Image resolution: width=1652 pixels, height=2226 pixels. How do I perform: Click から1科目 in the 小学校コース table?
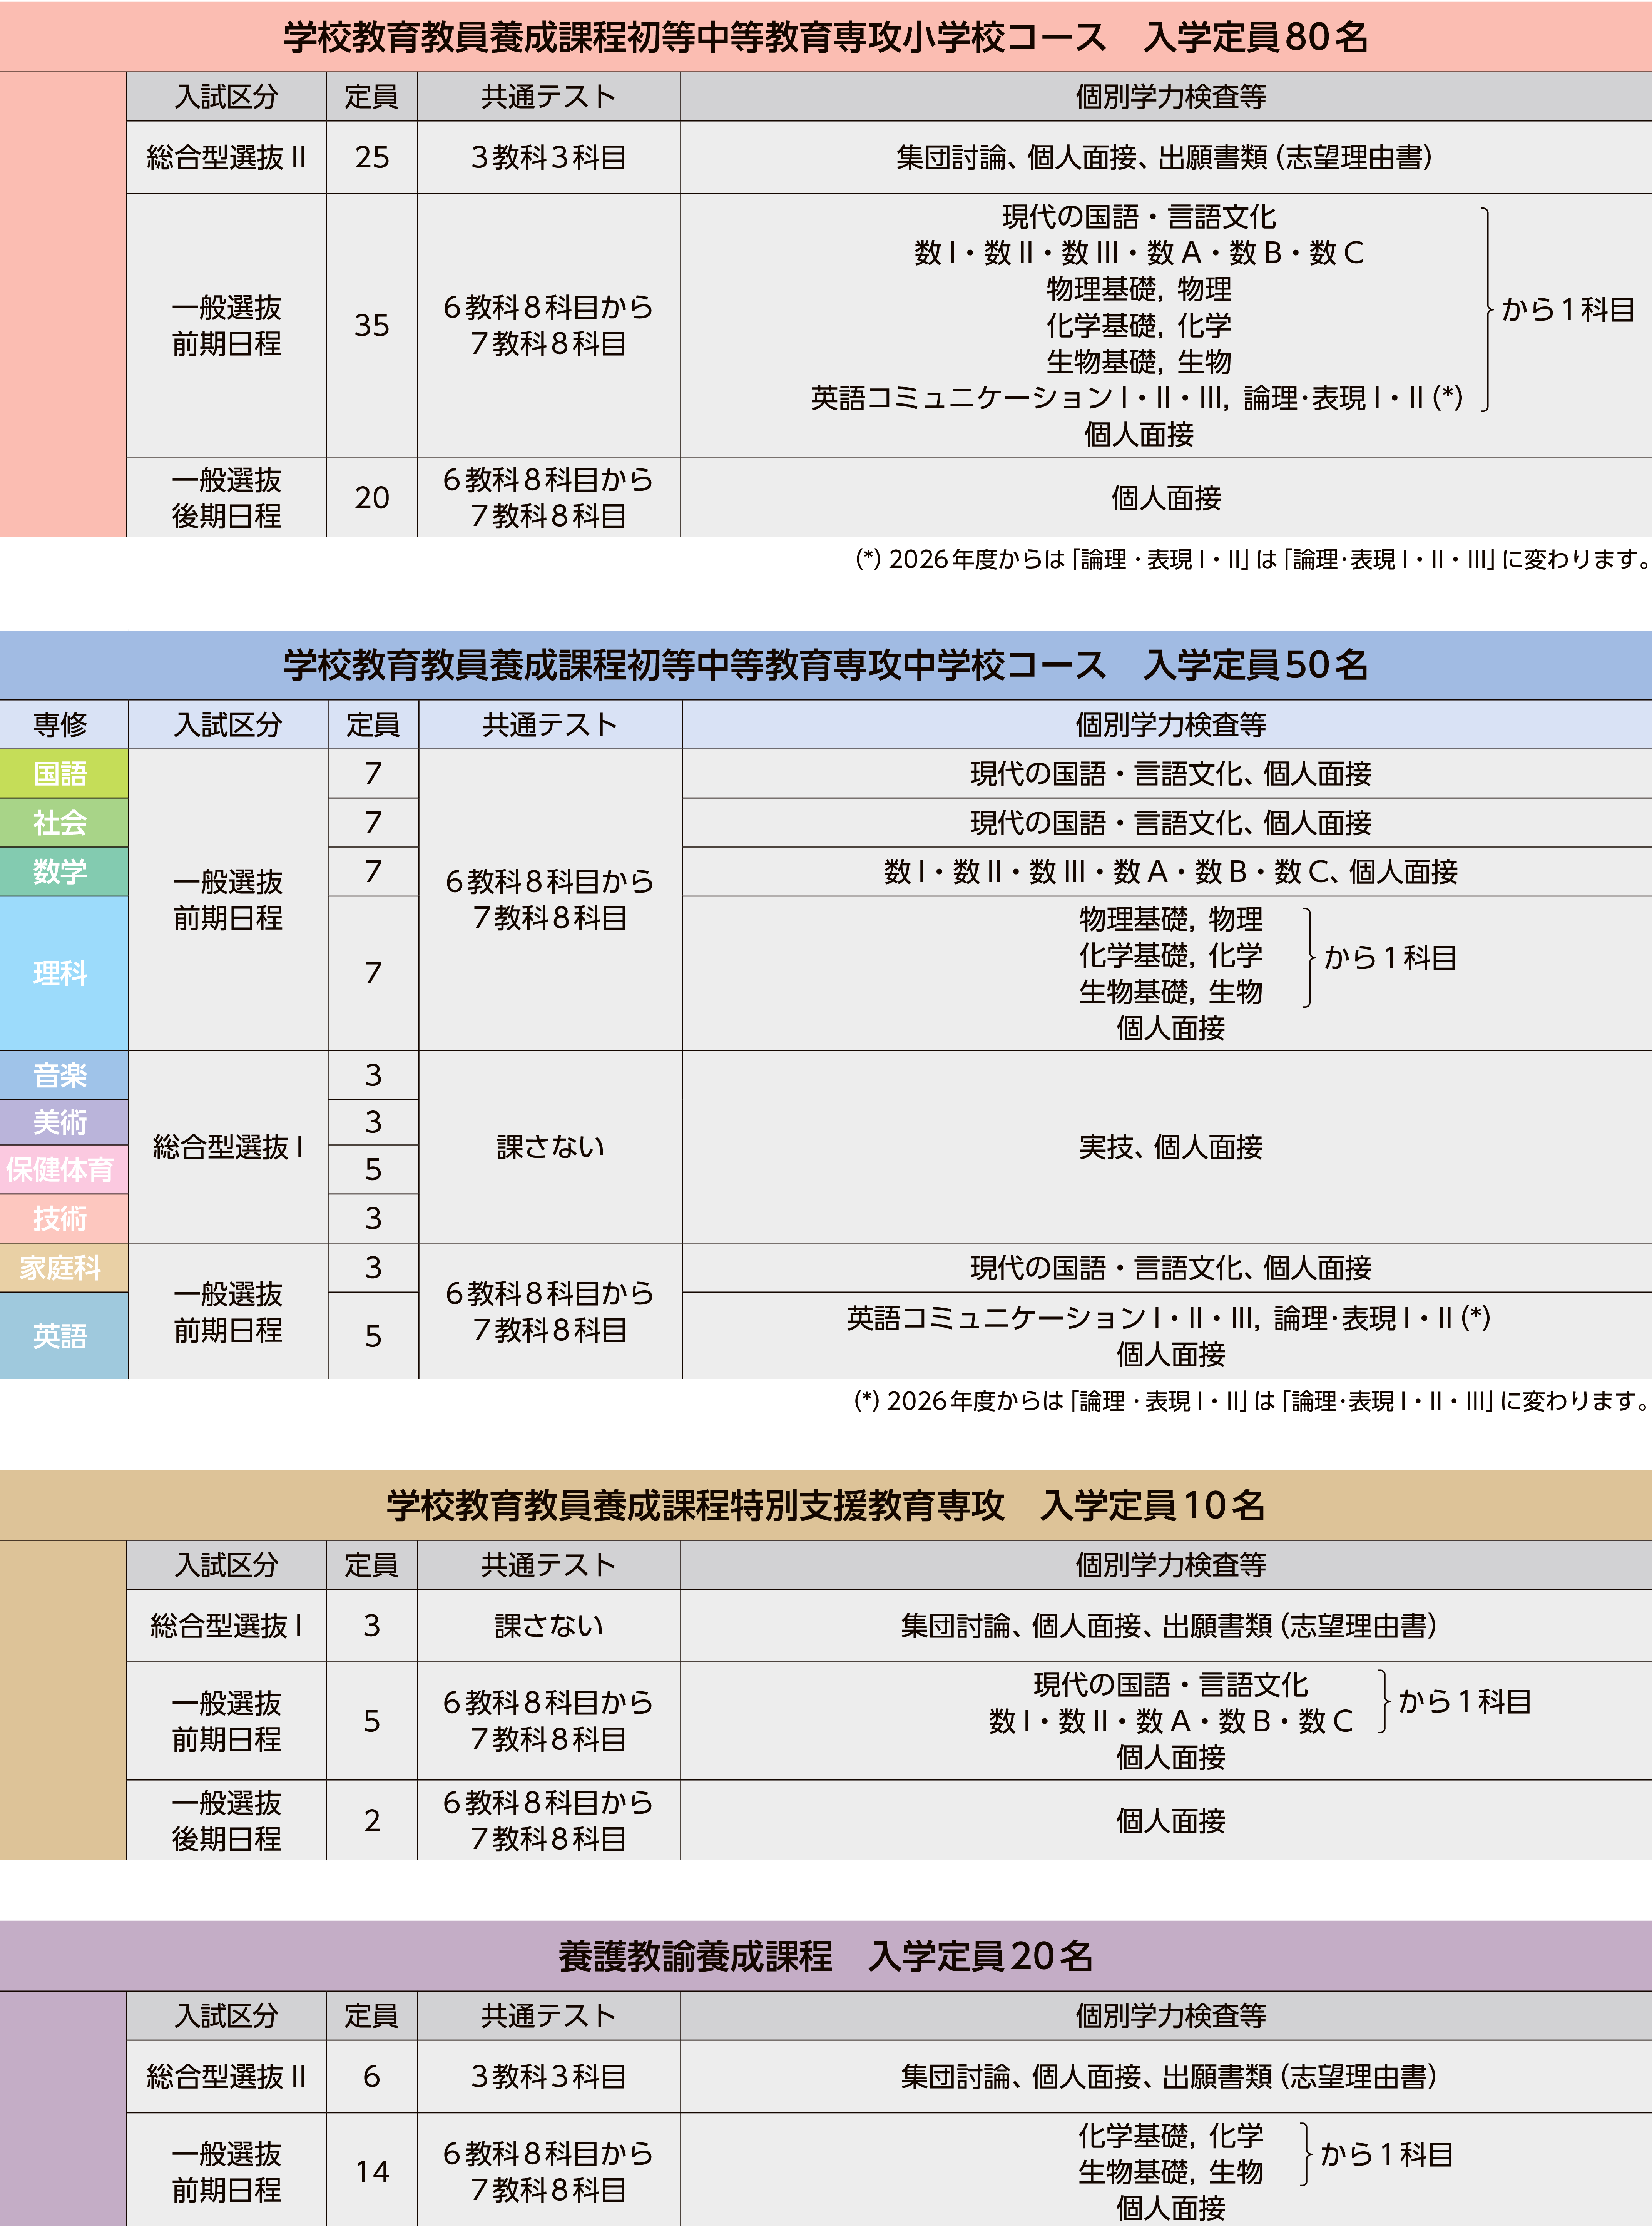(x=1568, y=310)
